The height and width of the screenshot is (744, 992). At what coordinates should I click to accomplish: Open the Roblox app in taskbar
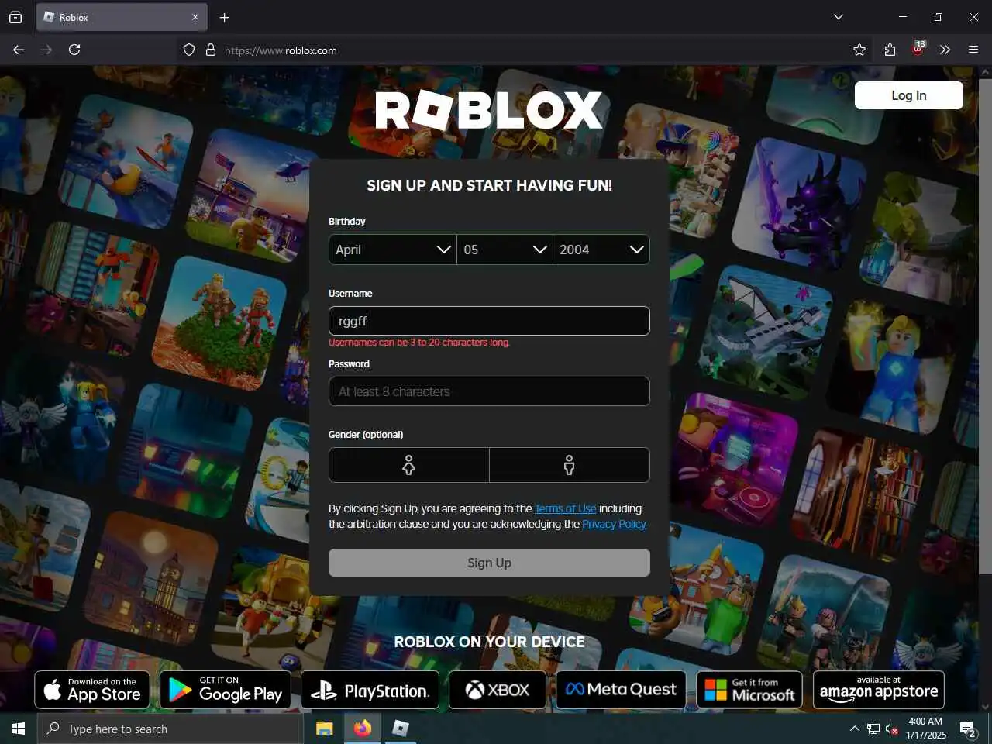pyautogui.click(x=401, y=728)
